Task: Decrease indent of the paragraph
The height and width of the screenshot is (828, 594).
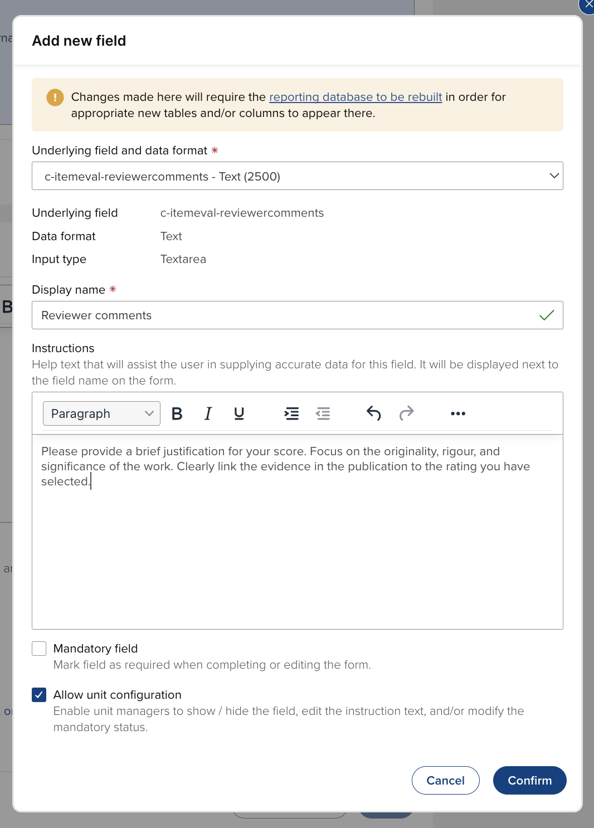Action: 323,413
